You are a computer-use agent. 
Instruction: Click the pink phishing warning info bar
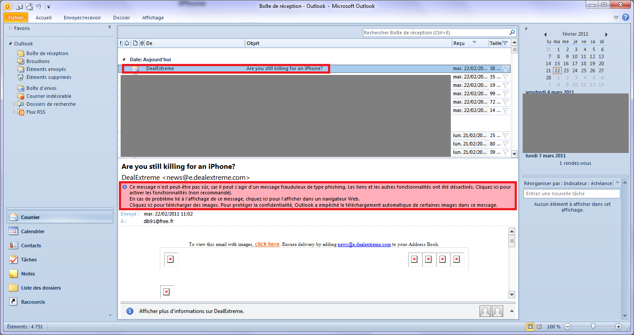318,196
